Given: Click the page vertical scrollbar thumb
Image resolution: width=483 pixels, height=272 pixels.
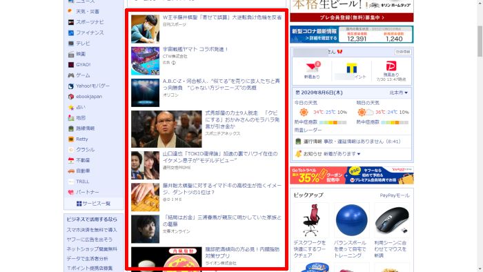Looking at the screenshot, I should click(480, 41).
